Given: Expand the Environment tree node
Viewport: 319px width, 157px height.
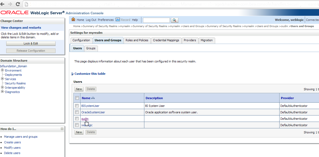Looking at the screenshot, I should click(x=2, y=70).
